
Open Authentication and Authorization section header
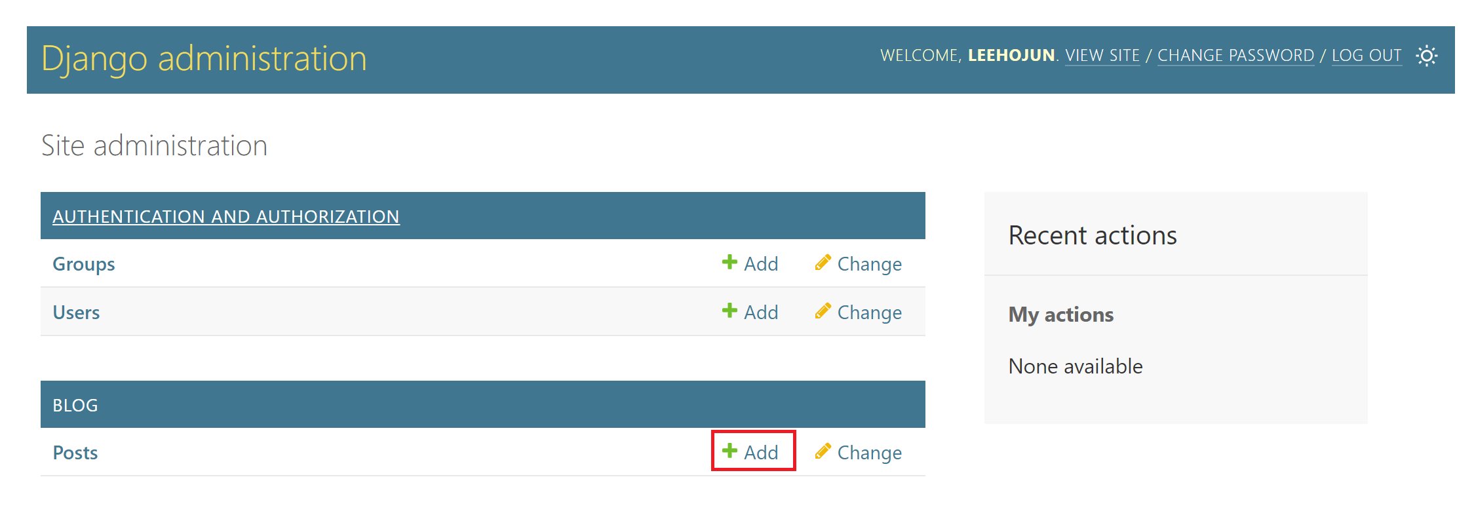[x=226, y=216]
